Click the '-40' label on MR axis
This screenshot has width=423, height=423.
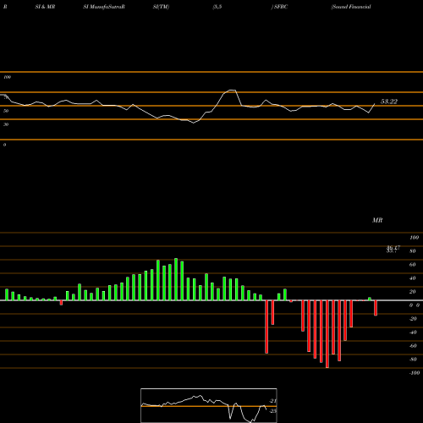click(413, 332)
